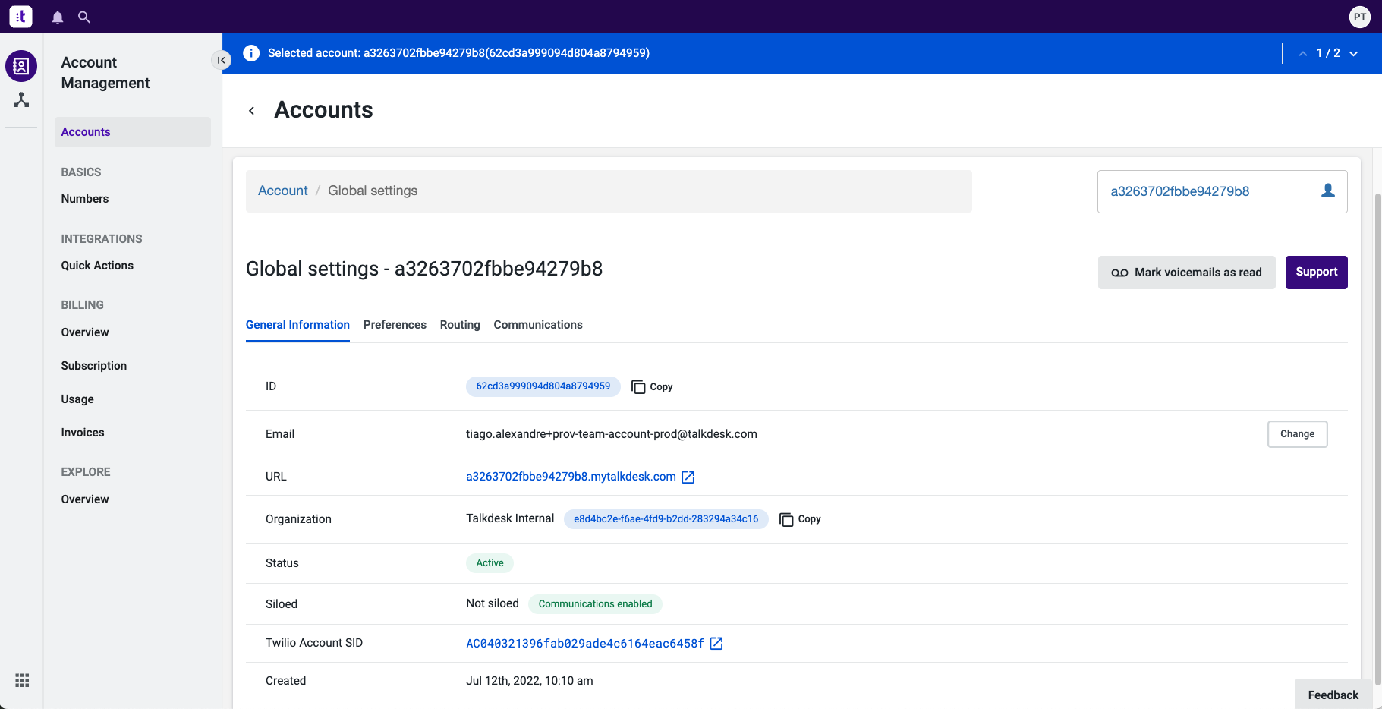1382x709 pixels.
Task: Open Invoices in sidebar
Action: coord(83,433)
